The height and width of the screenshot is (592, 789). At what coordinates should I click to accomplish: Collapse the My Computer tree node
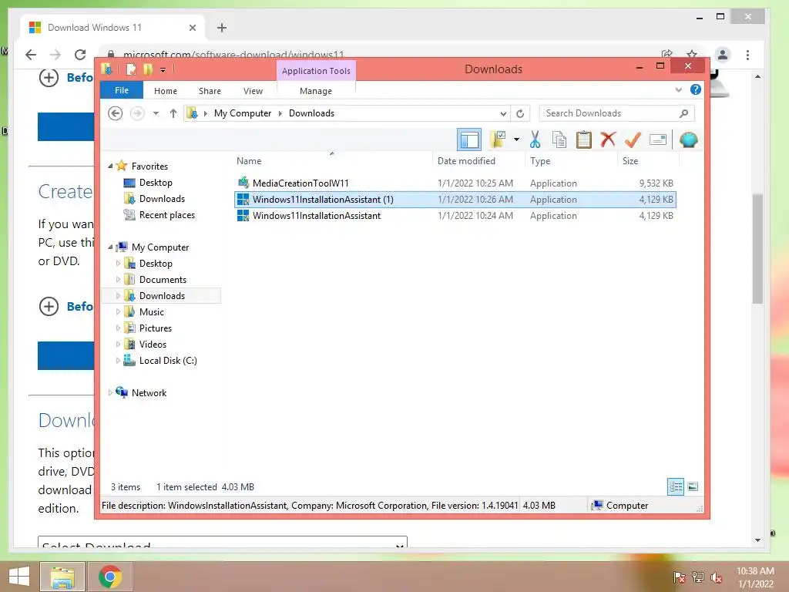click(x=110, y=247)
